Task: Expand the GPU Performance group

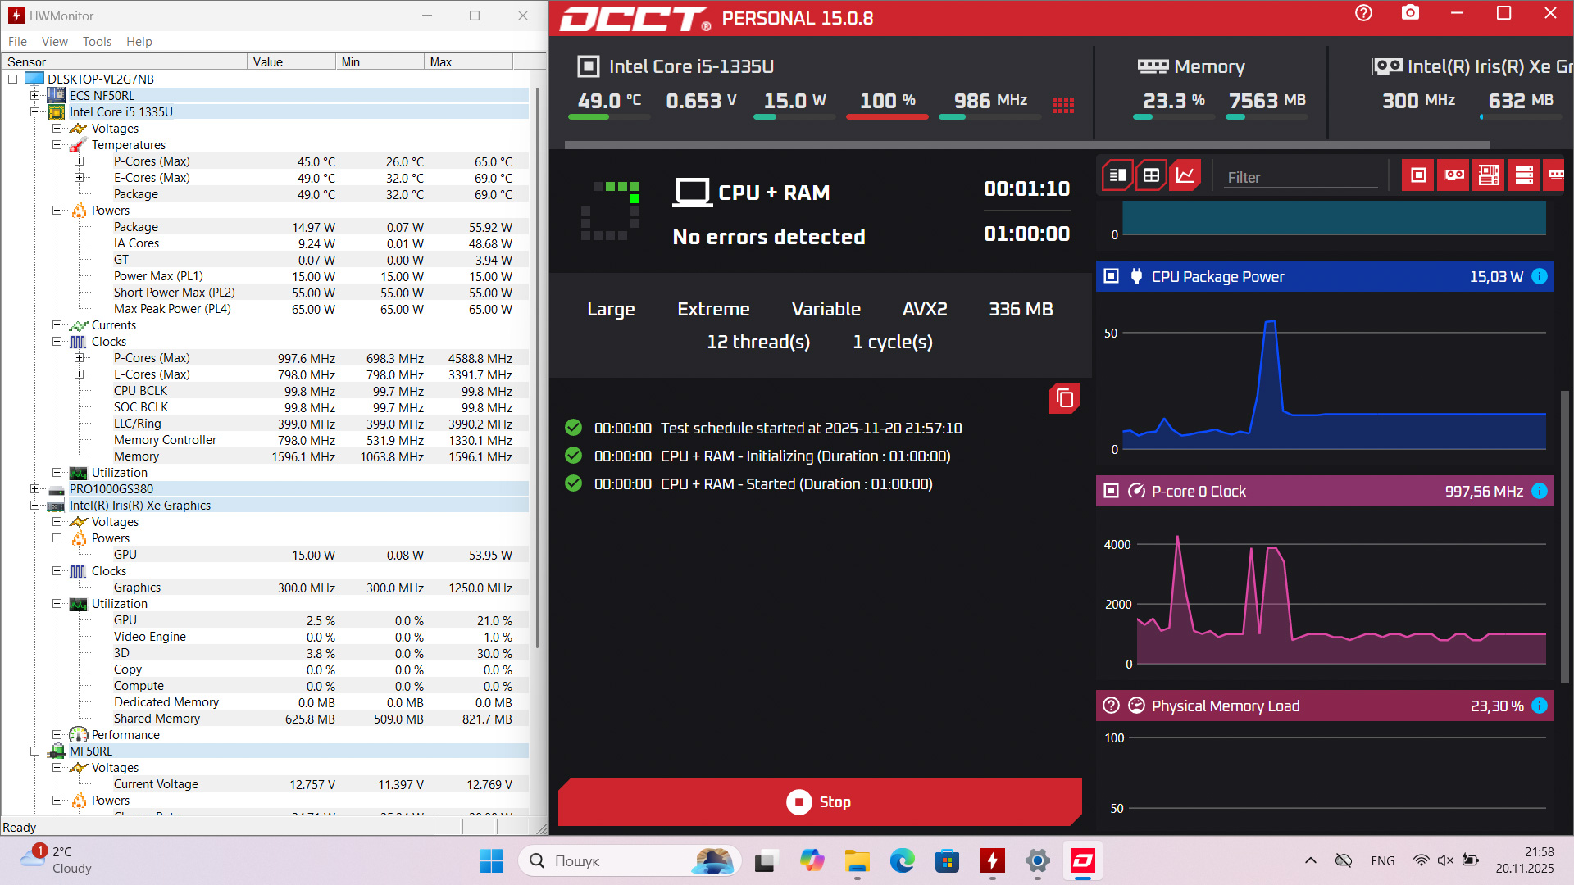Action: coord(57,735)
